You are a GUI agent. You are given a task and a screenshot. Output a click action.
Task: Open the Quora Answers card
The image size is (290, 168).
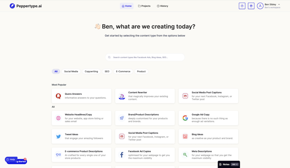tap(82, 96)
